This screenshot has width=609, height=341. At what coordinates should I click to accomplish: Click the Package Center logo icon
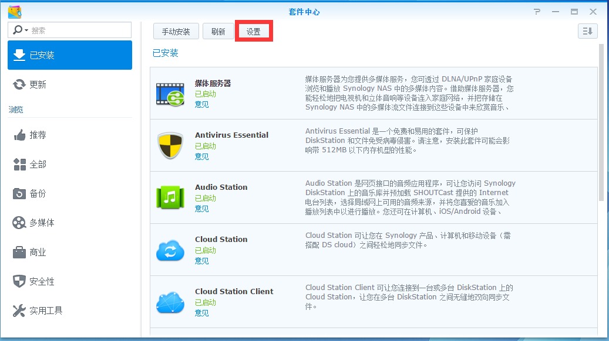pos(15,12)
